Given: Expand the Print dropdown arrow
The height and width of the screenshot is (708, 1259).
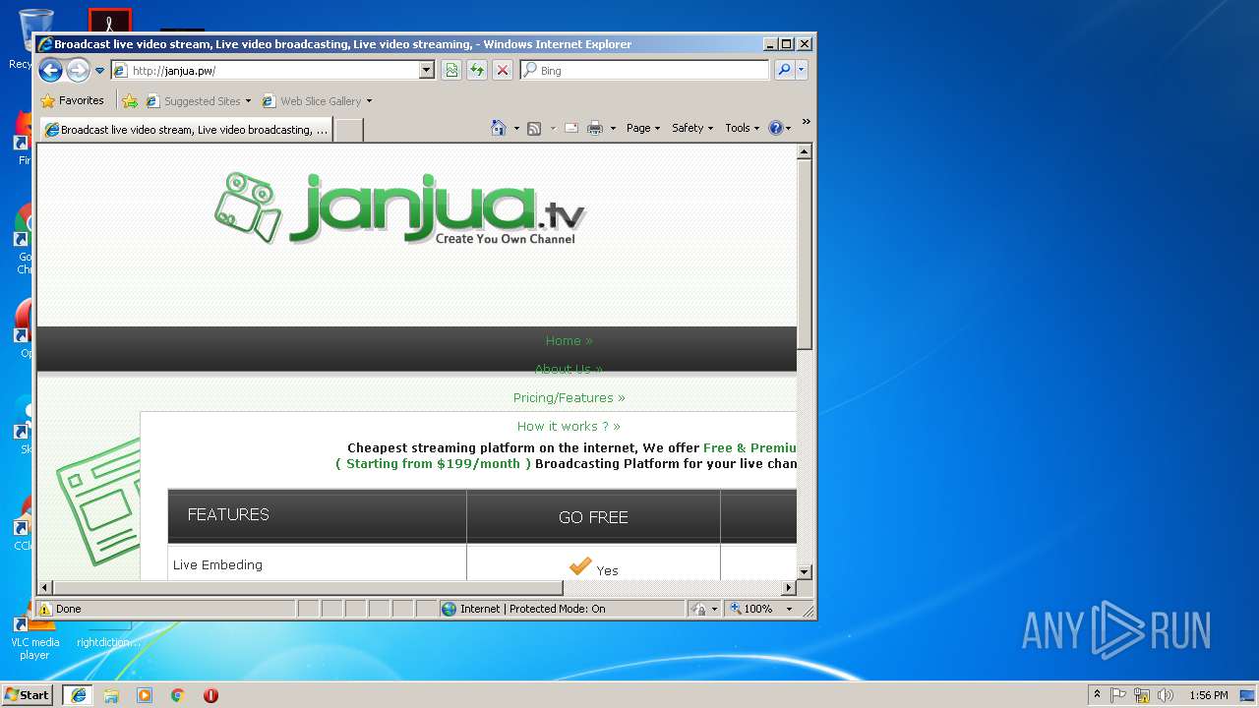Looking at the screenshot, I should click(x=613, y=128).
